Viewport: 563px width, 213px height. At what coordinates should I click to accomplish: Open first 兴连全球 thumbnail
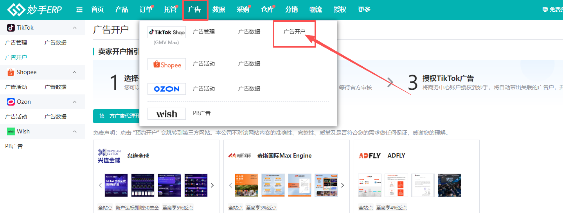[116, 185]
